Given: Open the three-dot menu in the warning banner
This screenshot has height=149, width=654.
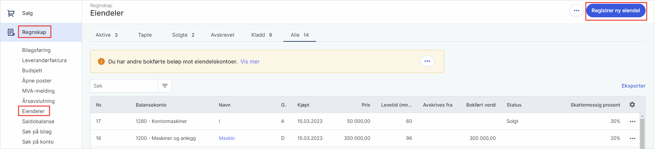Looking at the screenshot, I should coord(427,61).
